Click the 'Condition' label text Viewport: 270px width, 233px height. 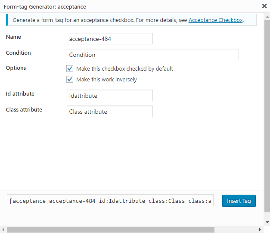click(x=18, y=53)
